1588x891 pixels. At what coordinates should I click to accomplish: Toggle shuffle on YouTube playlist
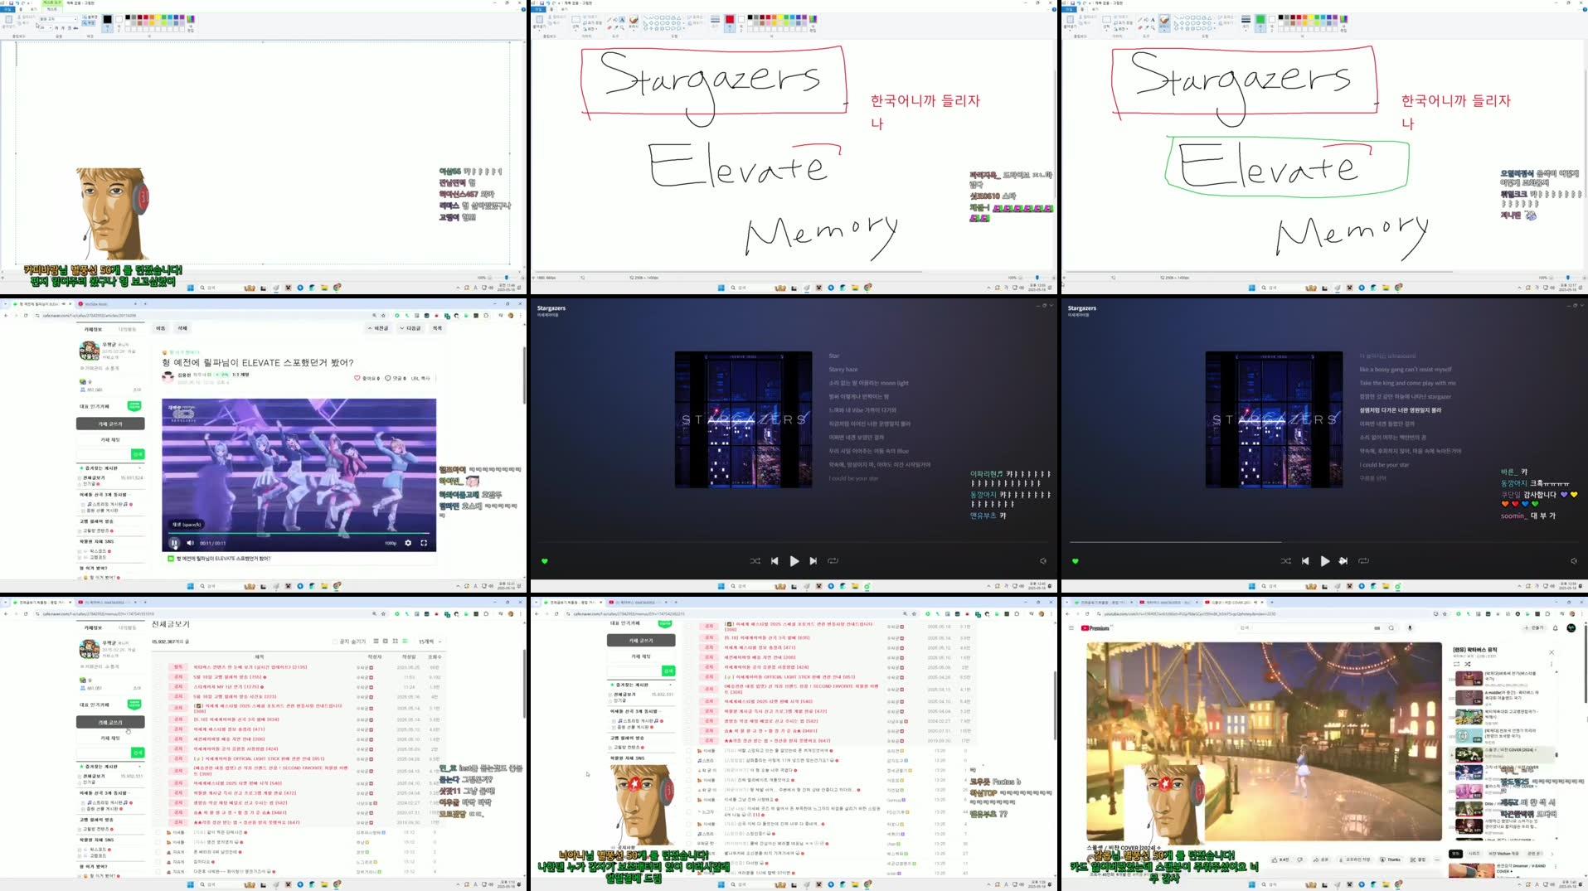pos(1467,664)
